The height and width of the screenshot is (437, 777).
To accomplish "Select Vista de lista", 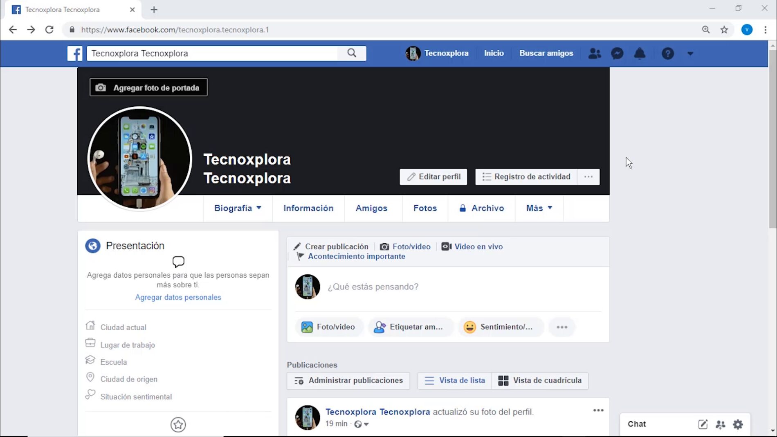I will click(455, 381).
